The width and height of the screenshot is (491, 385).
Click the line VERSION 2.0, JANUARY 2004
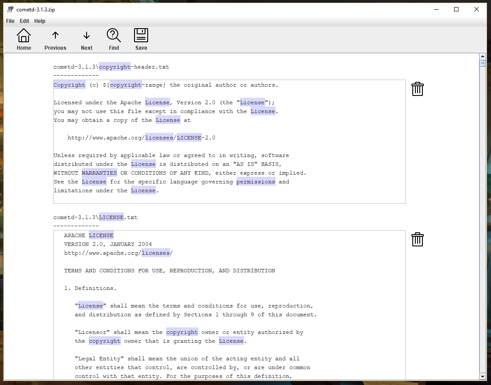[x=108, y=244]
